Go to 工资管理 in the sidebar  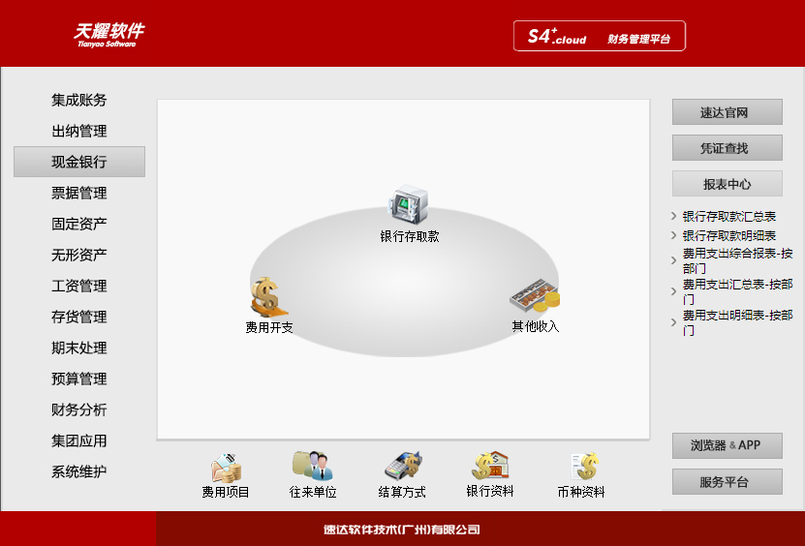pyautogui.click(x=79, y=286)
